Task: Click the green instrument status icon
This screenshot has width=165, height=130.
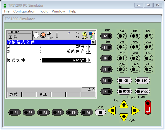Action: pyautogui.click(x=92, y=37)
